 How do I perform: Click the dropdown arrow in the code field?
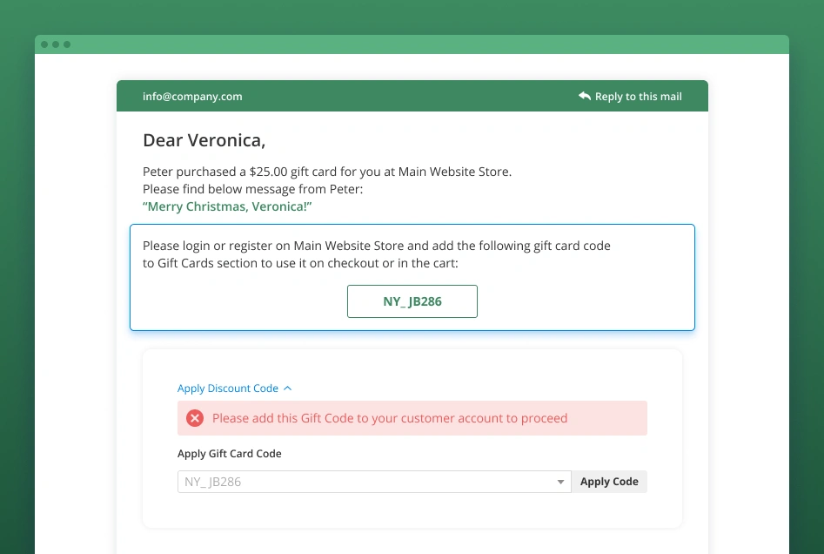tap(561, 481)
